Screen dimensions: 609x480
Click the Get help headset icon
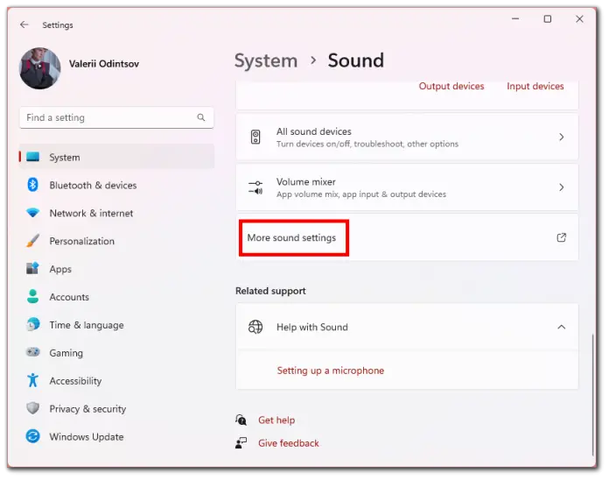[x=241, y=420]
